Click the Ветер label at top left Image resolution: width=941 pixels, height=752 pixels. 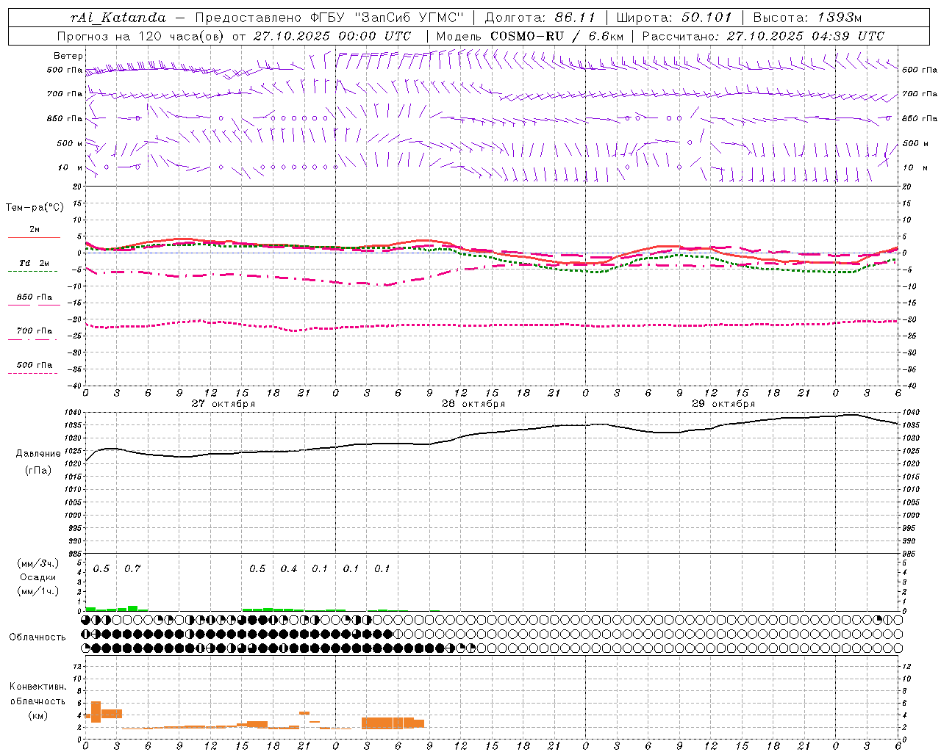tap(68, 56)
